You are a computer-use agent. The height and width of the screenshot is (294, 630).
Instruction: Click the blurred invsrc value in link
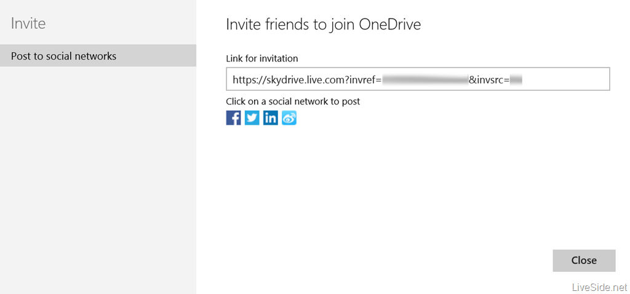(x=516, y=79)
